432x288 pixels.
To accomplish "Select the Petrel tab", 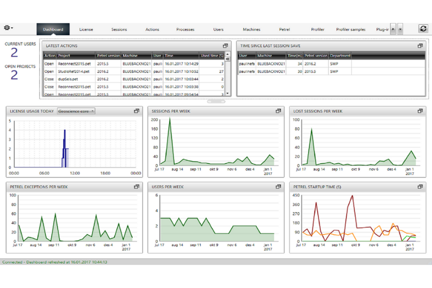I will 284,29.
